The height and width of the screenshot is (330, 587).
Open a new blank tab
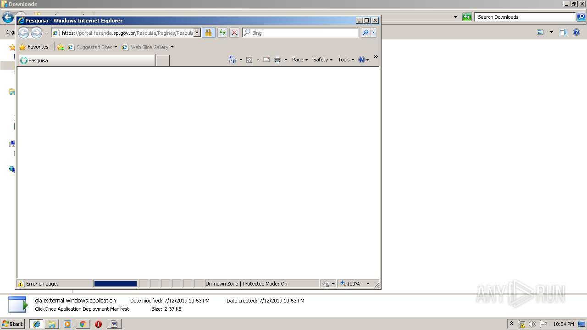click(162, 60)
